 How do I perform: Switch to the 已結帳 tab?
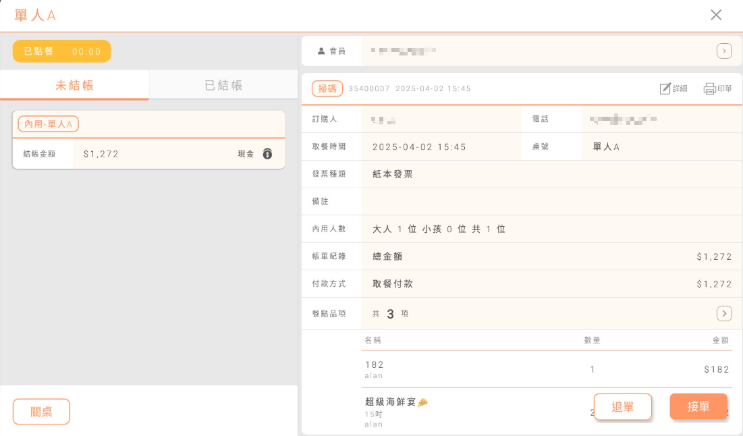[223, 85]
